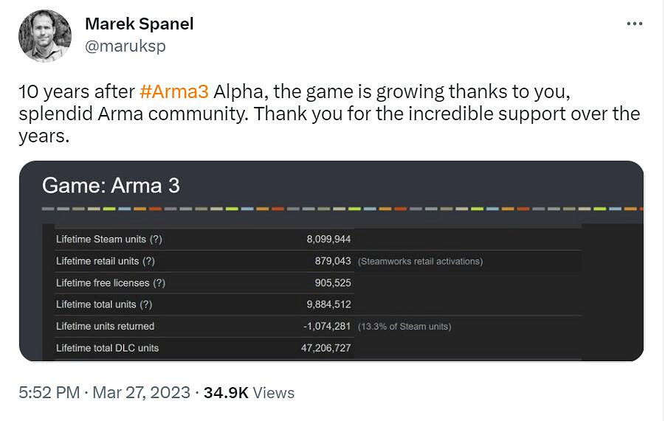Click the Game: Arma 3 heading
The height and width of the screenshot is (421, 665).
click(111, 185)
